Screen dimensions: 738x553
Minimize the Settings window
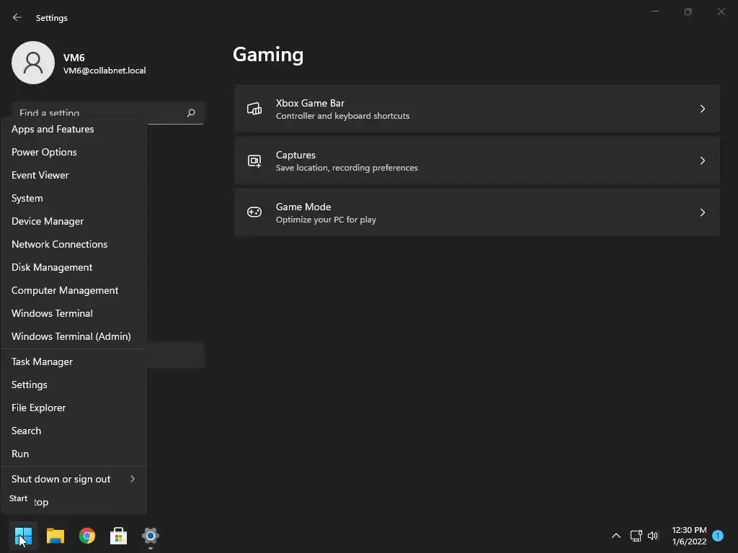click(x=654, y=12)
